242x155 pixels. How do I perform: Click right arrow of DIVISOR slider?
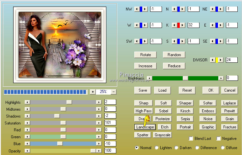(x=221, y=60)
